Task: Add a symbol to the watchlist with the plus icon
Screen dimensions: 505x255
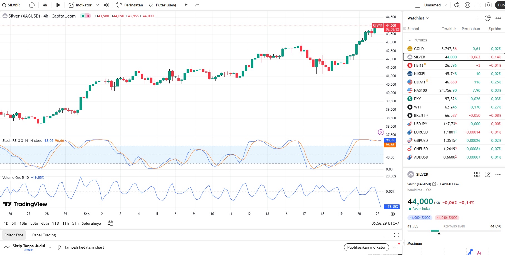Action: click(x=477, y=18)
